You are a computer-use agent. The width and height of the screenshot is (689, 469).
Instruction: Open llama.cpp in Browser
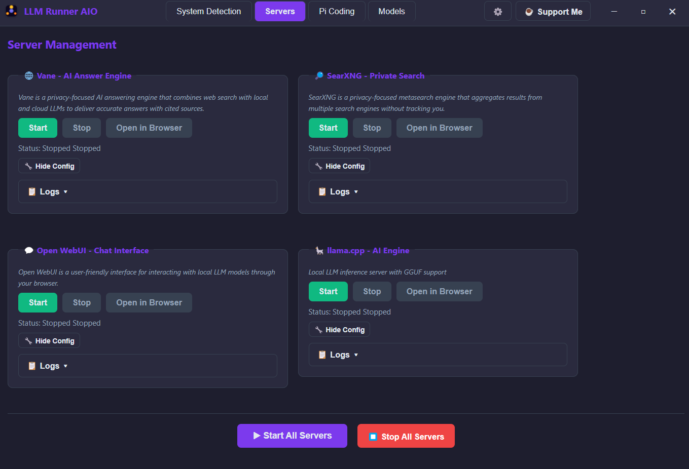pos(440,292)
